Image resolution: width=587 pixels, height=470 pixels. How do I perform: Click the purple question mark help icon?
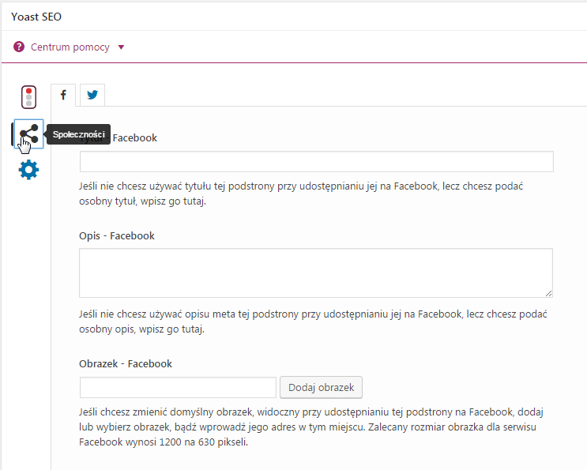19,47
